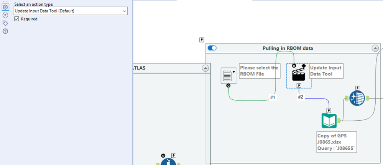Click the 'Select an action type:' label

[34, 4]
